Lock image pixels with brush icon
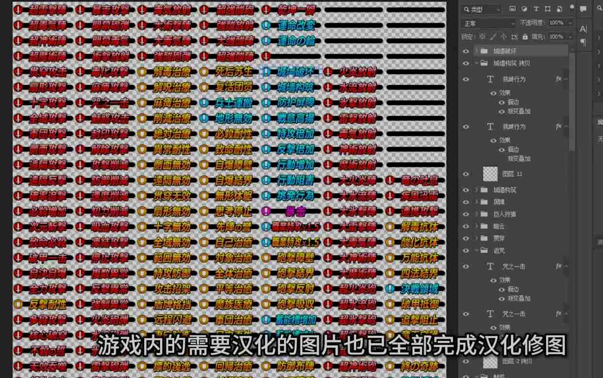The image size is (603, 378). 493,37
